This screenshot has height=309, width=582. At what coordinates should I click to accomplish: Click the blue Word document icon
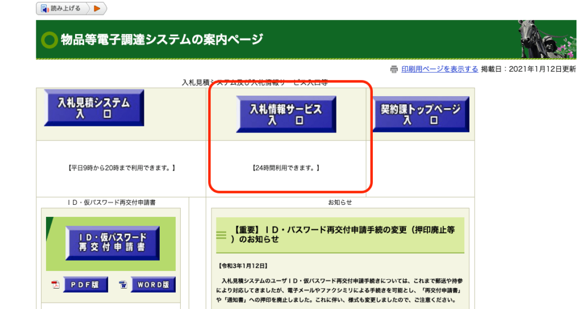123,285
